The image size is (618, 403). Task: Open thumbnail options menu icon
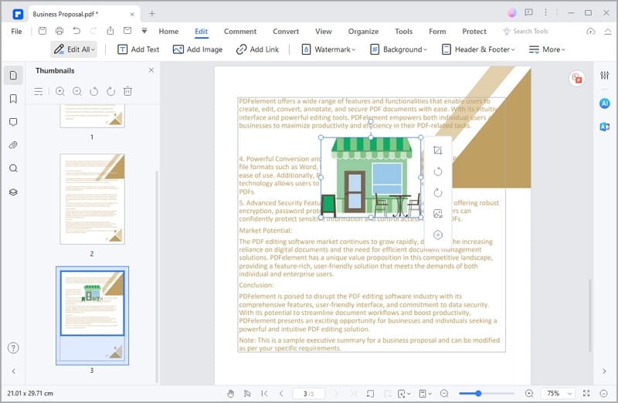pos(38,91)
